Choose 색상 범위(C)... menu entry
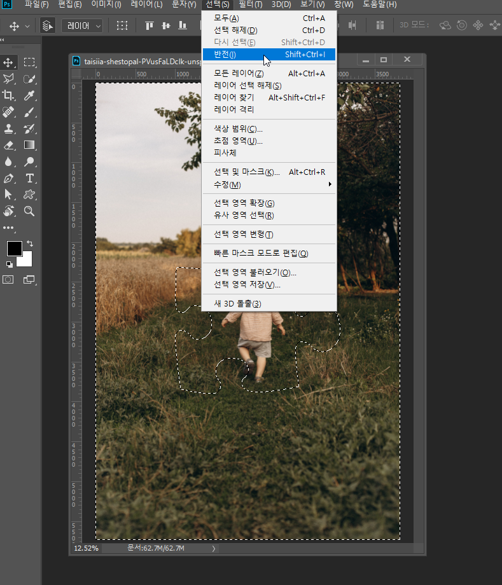The image size is (502, 585). pos(268,128)
